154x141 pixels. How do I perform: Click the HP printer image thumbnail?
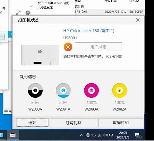pyautogui.click(x=40, y=55)
